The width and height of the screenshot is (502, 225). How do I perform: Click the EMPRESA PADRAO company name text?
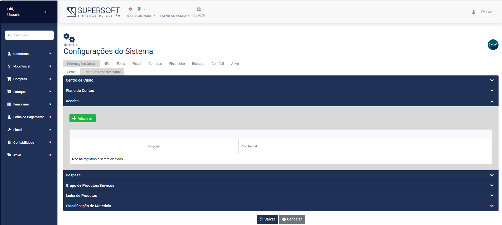[174, 16]
